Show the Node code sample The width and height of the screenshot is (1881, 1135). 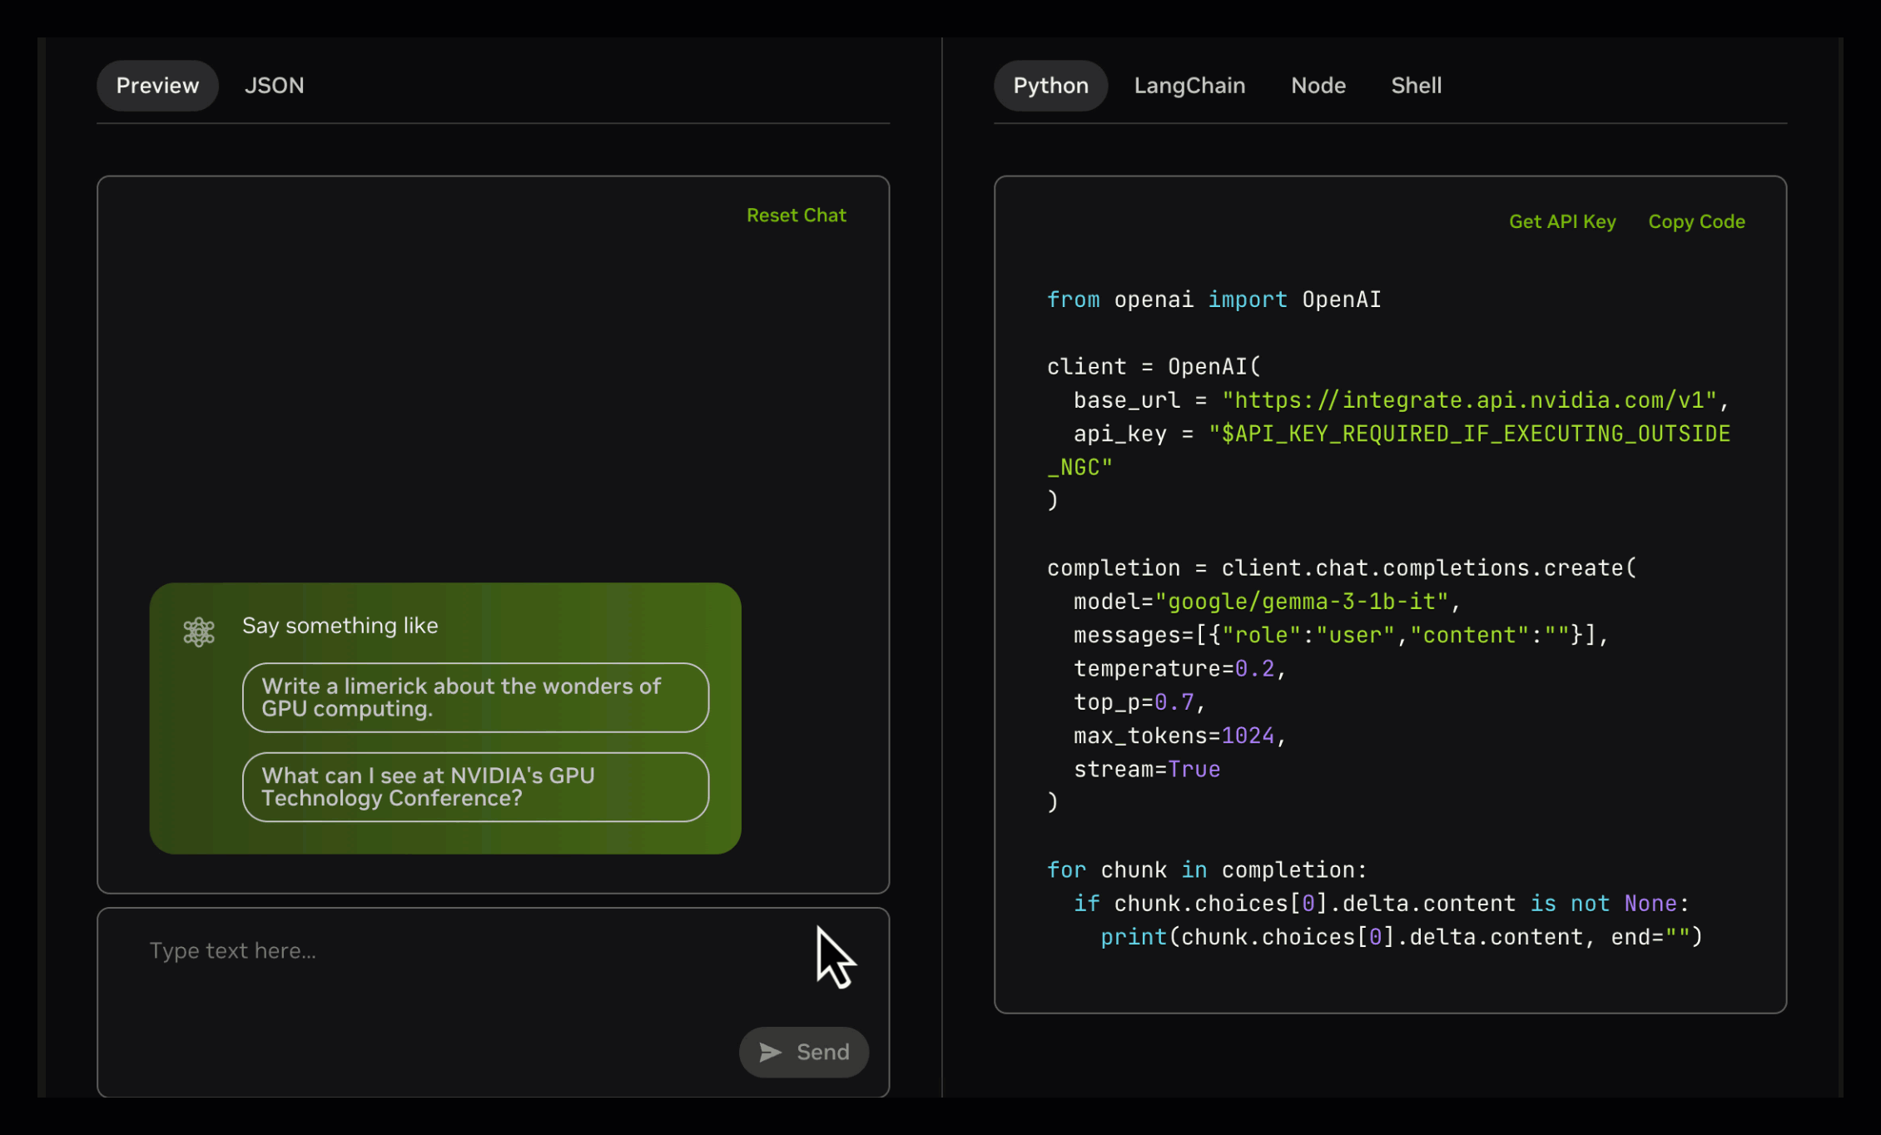coord(1318,86)
